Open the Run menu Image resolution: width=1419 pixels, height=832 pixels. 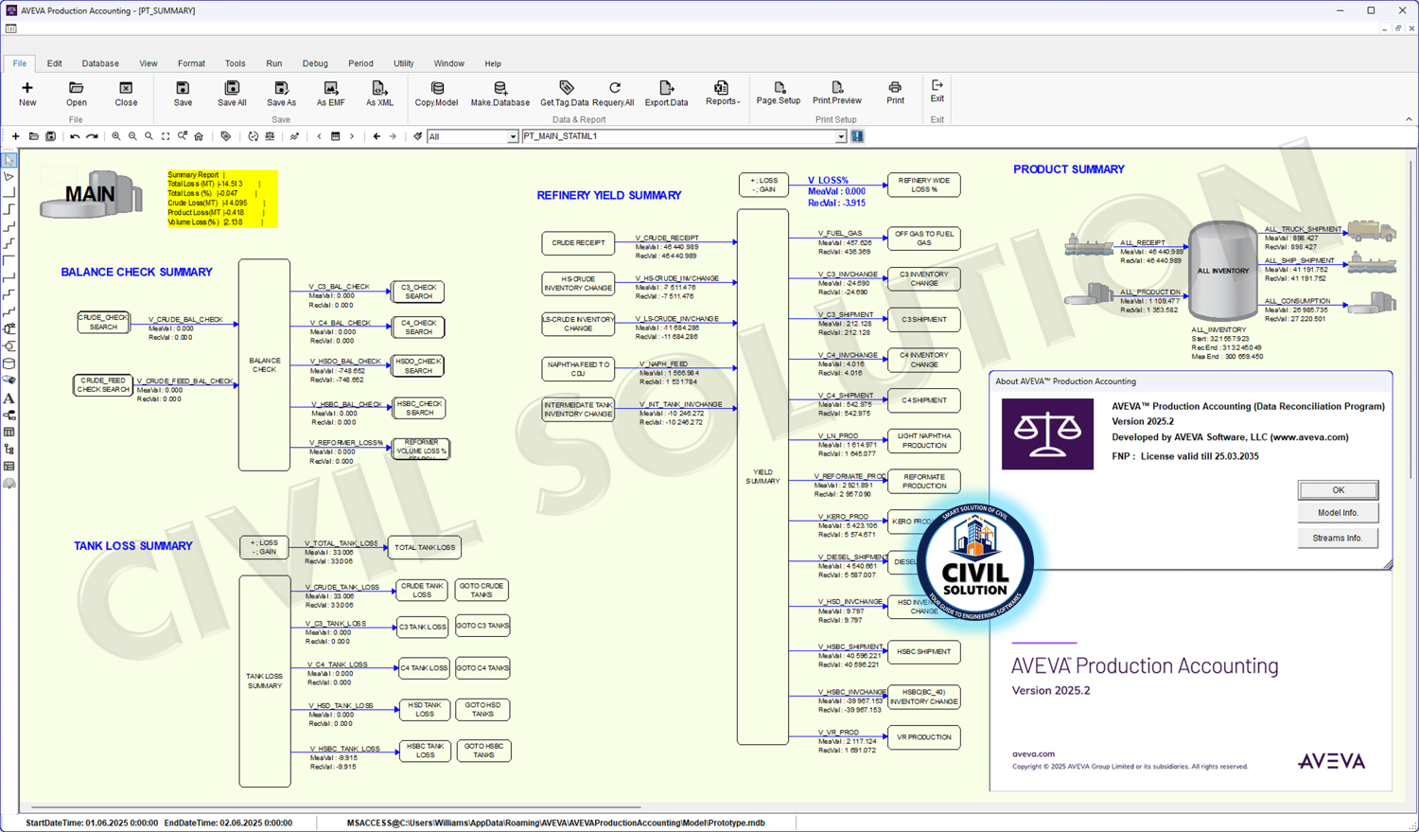click(x=274, y=63)
